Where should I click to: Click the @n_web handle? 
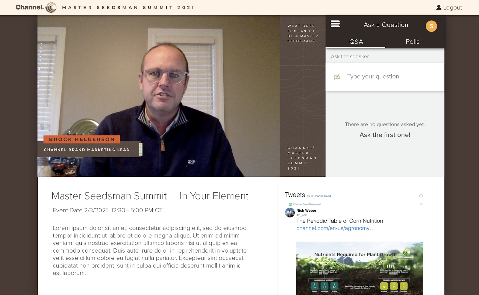click(x=301, y=215)
